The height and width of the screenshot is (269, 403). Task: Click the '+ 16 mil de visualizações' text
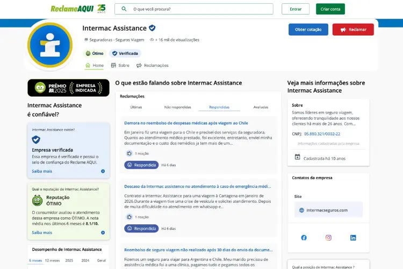[177, 40]
